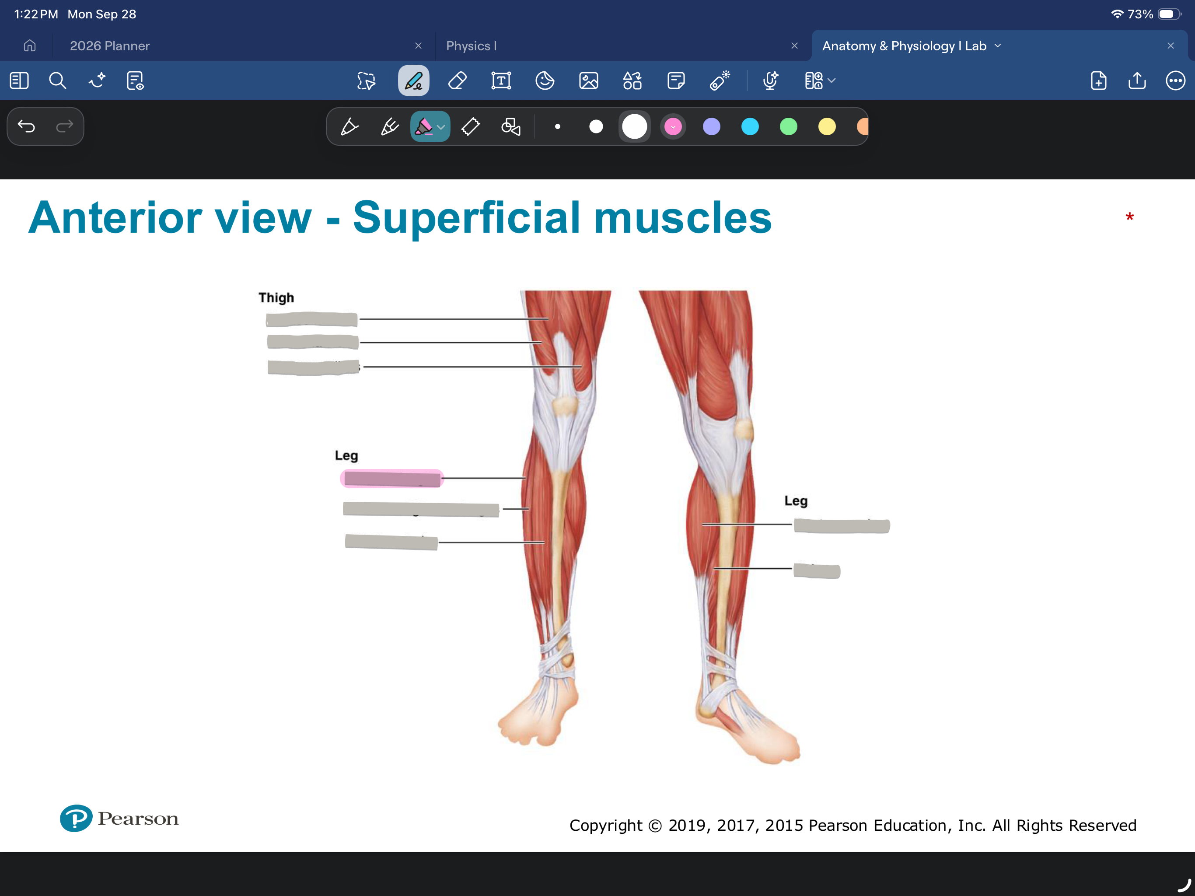Add a new page
1195x896 pixels.
point(1098,81)
